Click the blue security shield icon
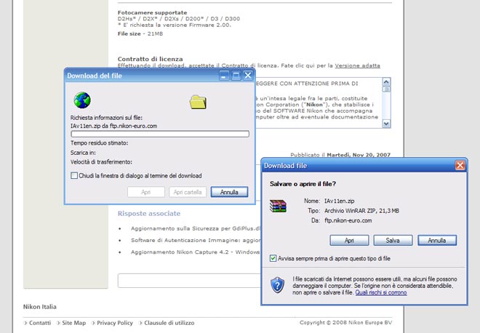 point(277,285)
